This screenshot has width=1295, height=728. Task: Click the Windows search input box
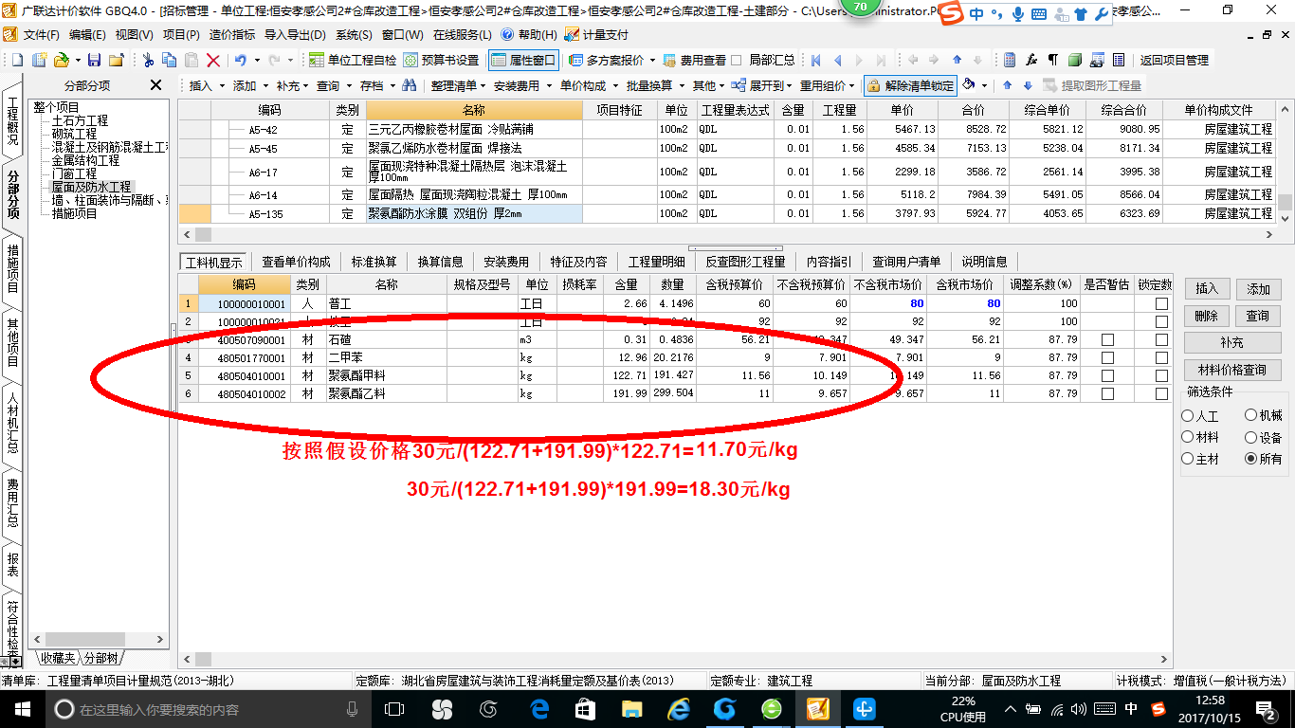point(204,709)
